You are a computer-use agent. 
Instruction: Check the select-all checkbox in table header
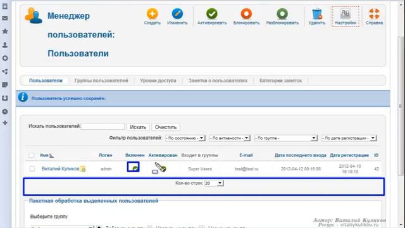coord(31,155)
